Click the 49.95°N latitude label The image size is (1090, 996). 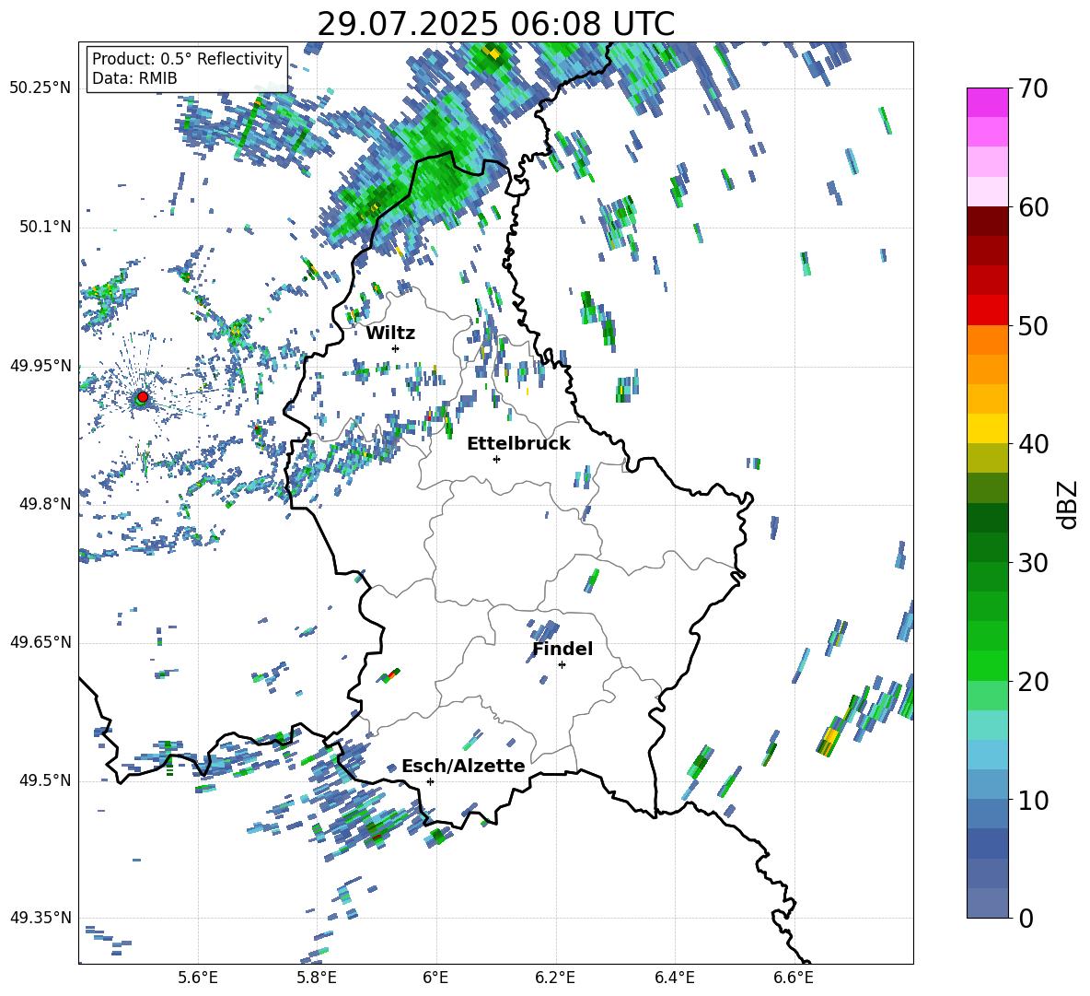point(41,365)
